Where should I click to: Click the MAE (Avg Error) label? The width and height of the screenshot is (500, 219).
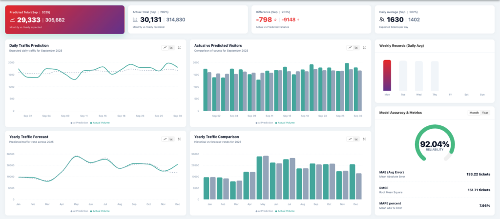(x=392, y=172)
